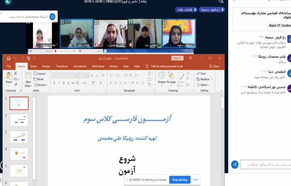Toggle Center alignment button

click(116, 83)
